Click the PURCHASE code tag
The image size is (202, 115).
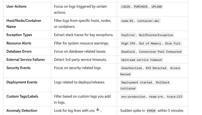click(x=141, y=7)
